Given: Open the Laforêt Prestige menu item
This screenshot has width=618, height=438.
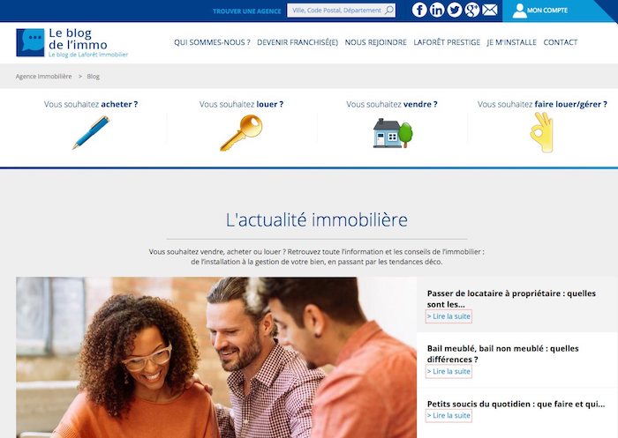Looking at the screenshot, I should pos(447,42).
